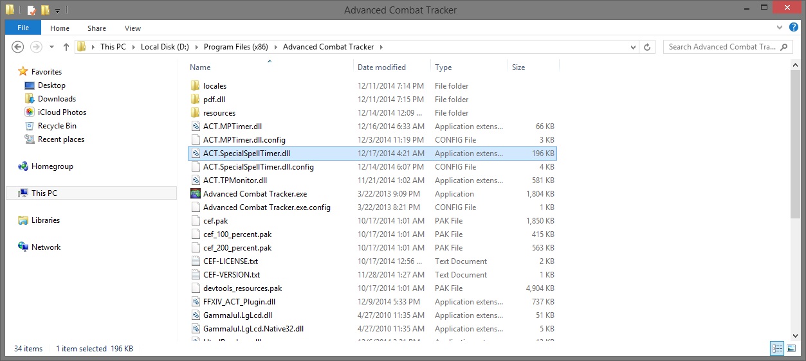
Task: Select file ACT.SpecialSpellTimer.dll.config
Action: [259, 167]
